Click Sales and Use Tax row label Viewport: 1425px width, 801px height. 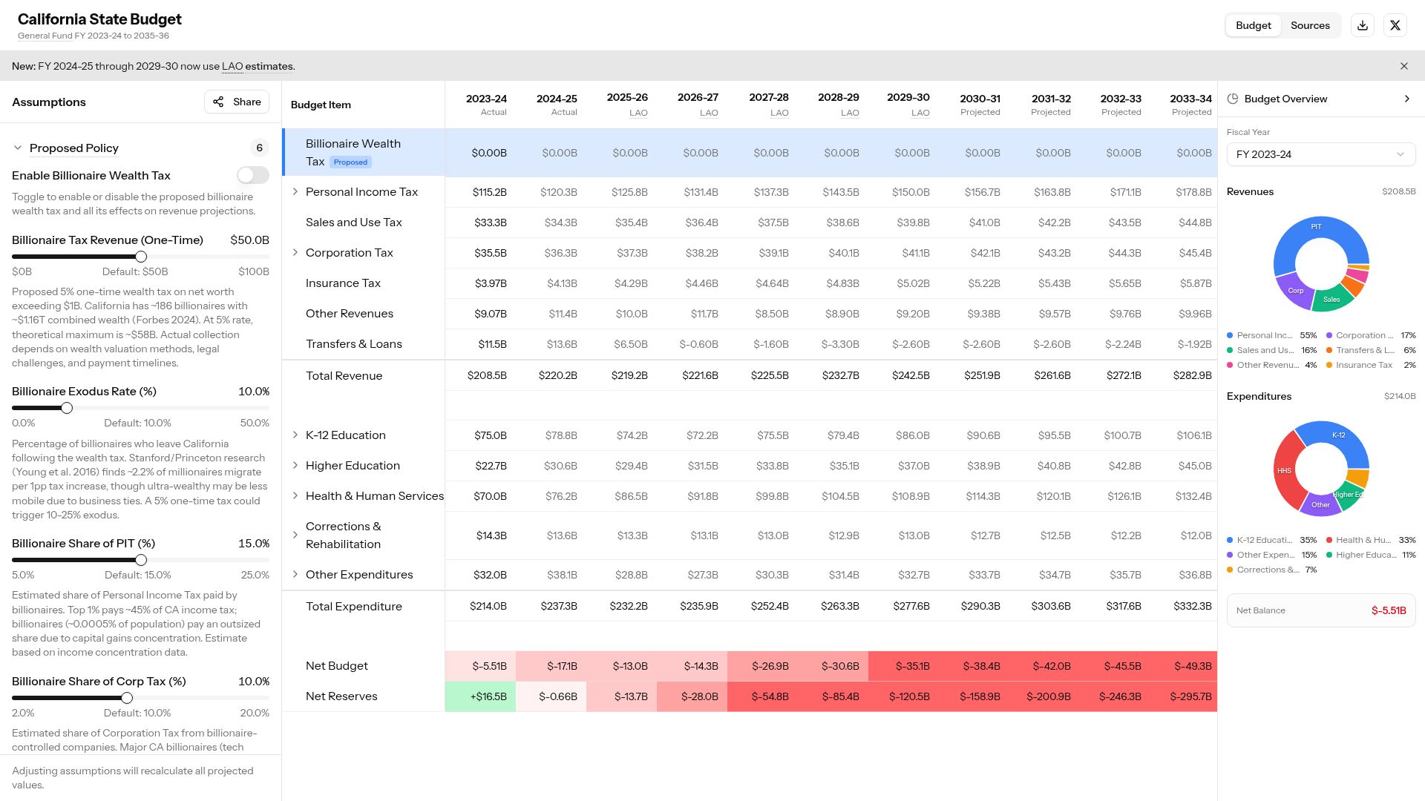(354, 222)
